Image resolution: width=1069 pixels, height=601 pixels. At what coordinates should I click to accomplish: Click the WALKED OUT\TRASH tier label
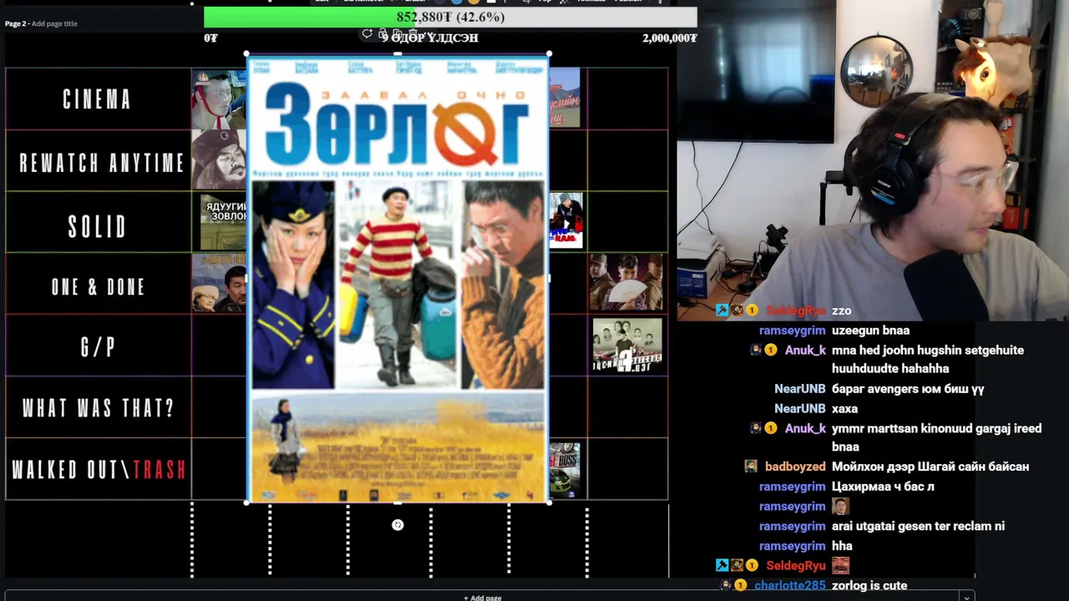point(99,469)
